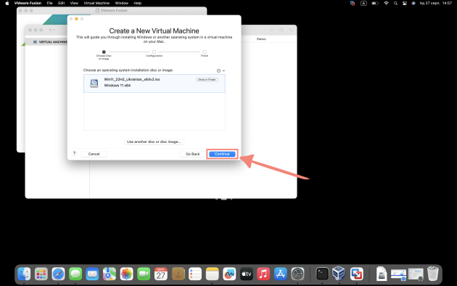457x286 pixels.
Task: Click the Siri icon in the menu bar
Action: click(413, 3)
